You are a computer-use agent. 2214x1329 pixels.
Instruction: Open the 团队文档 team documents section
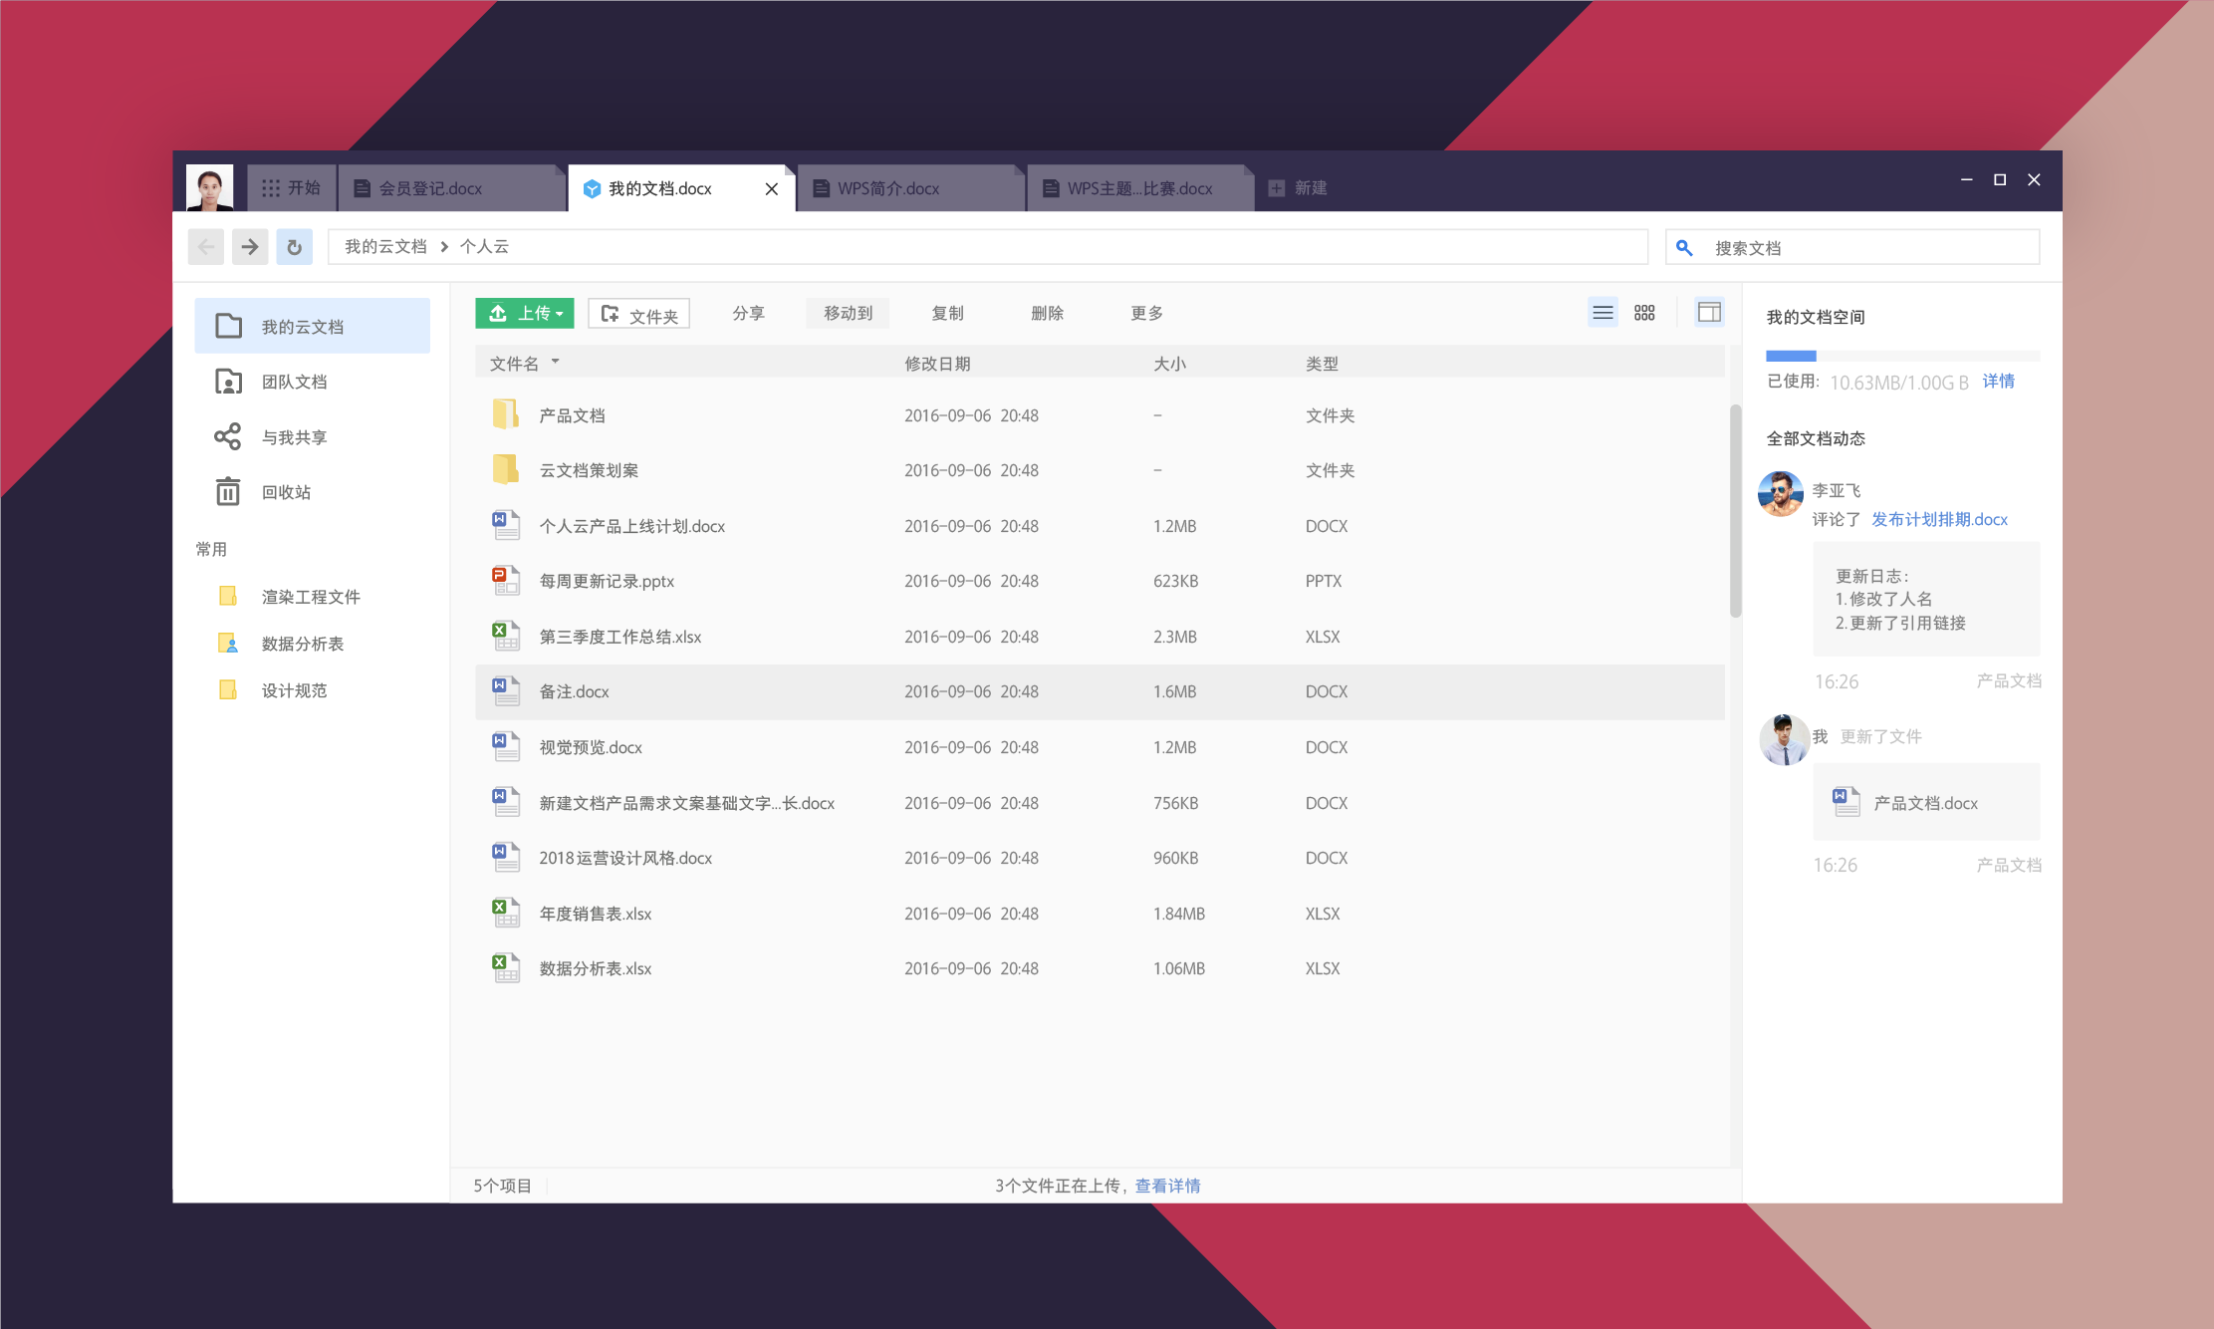coord(293,382)
